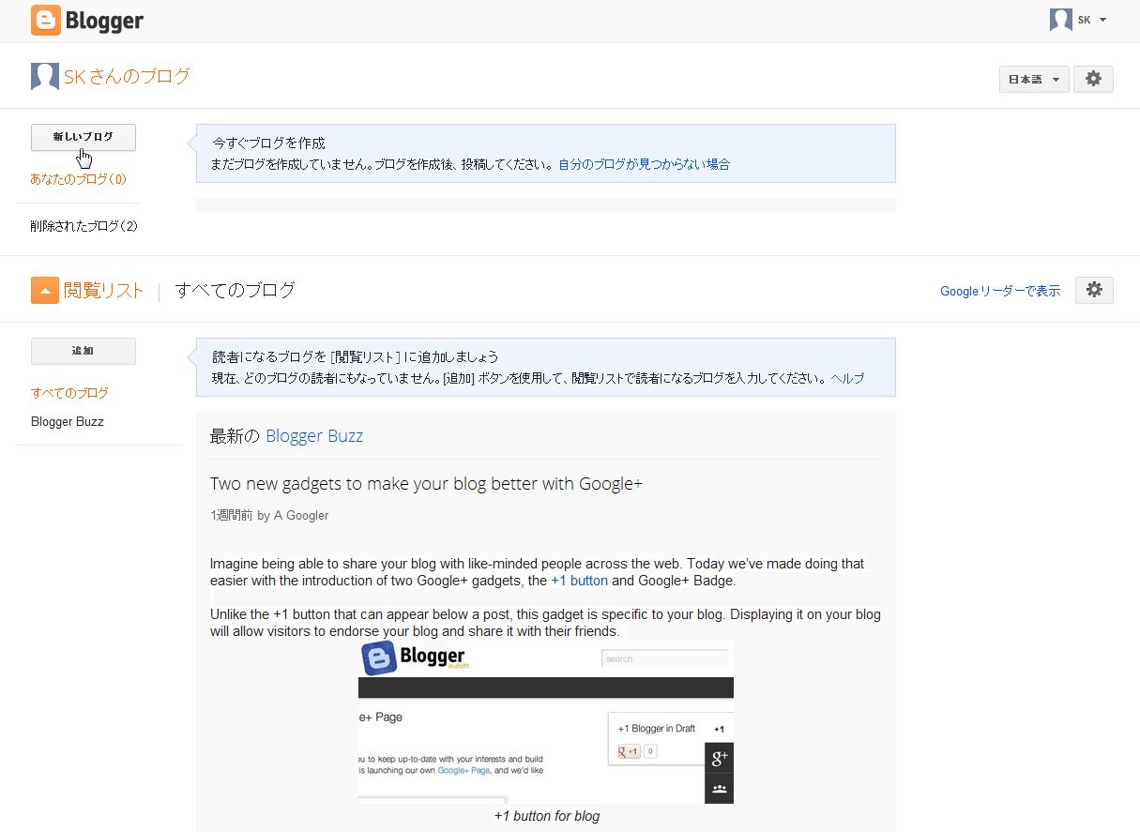The image size is (1140, 832).
Task: Click the すべてのブログ header text
Action: tap(235, 291)
